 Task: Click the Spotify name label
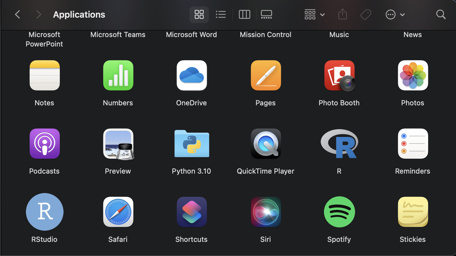click(339, 240)
